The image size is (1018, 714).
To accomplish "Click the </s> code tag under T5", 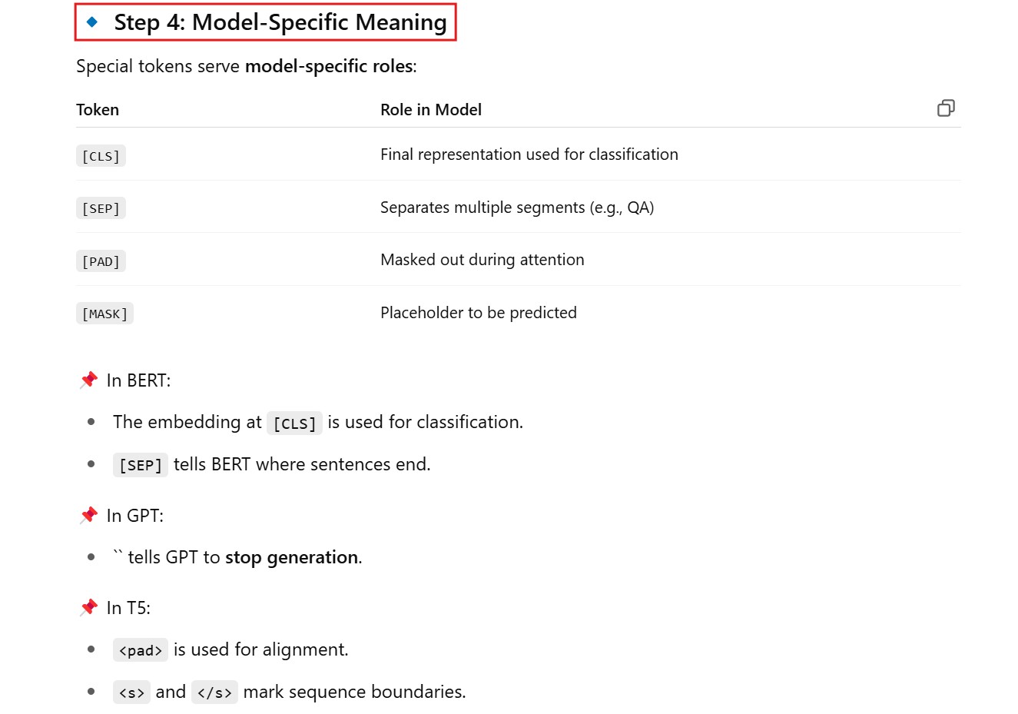I will tap(214, 692).
